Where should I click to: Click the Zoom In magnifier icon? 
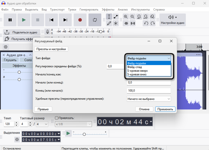click(126, 17)
